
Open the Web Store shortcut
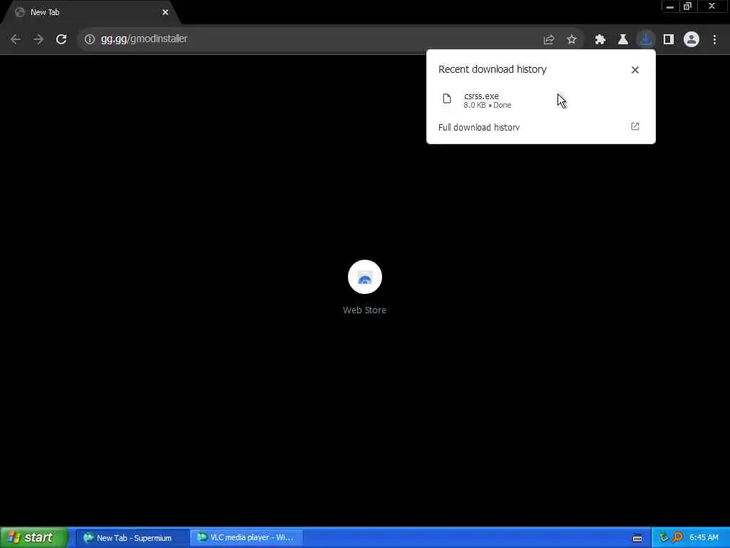click(x=364, y=288)
